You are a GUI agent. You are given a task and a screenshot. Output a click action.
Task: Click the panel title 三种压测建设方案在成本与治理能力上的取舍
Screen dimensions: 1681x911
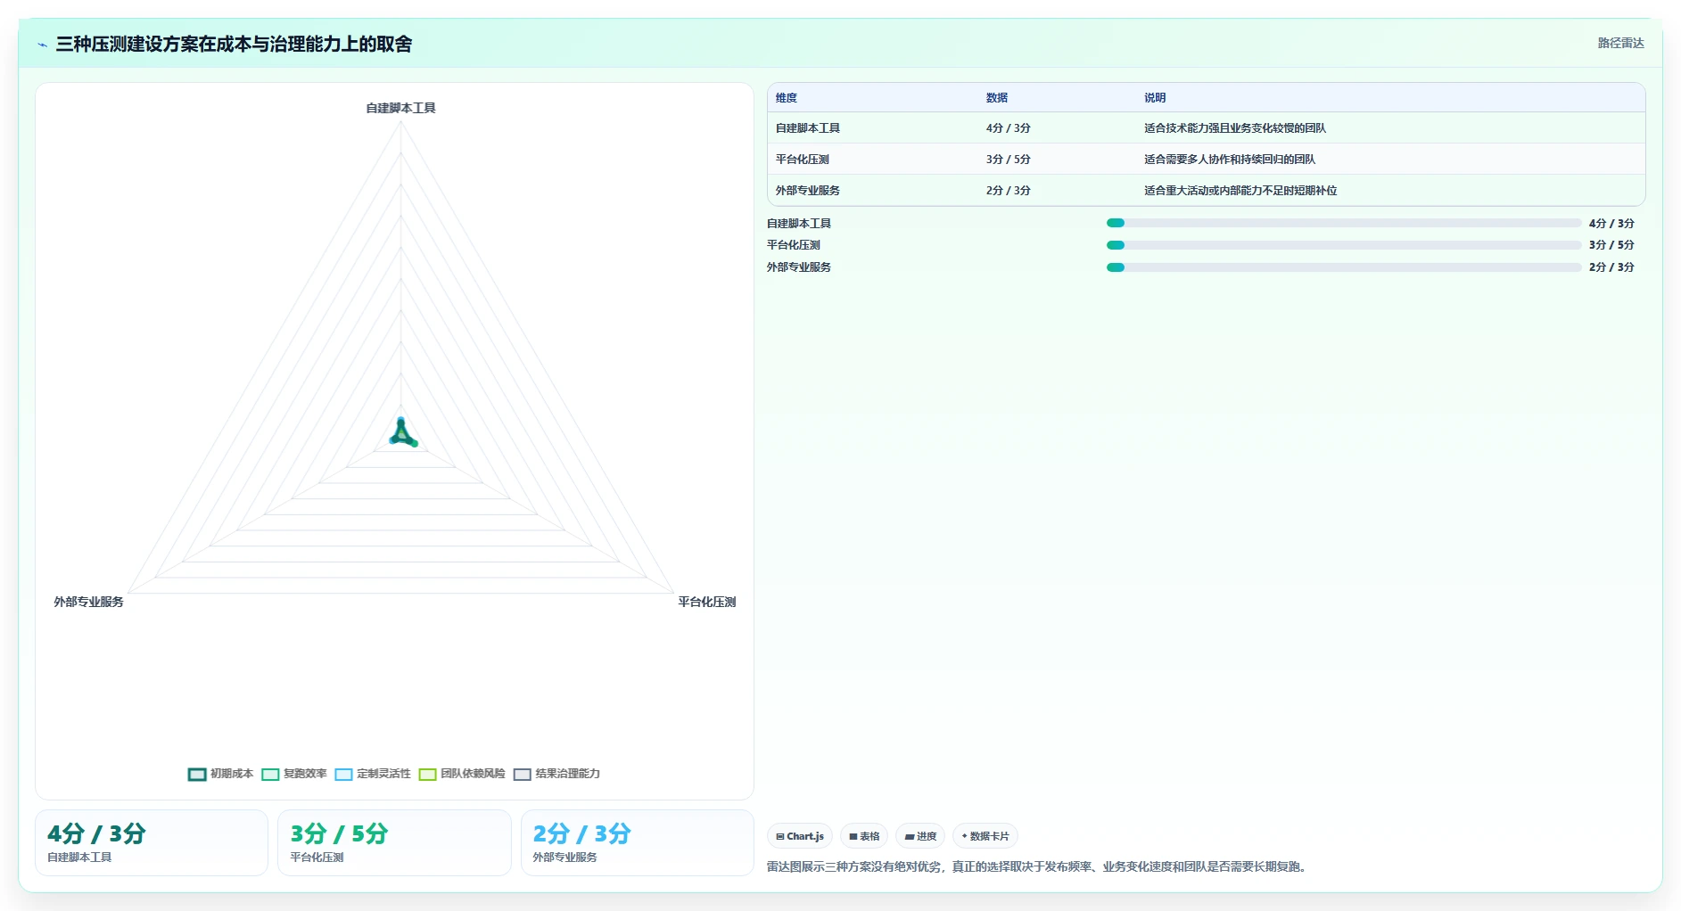click(234, 44)
